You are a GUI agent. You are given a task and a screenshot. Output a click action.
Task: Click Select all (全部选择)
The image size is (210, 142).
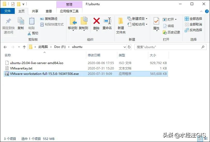pyautogui.click(x=193, y=19)
